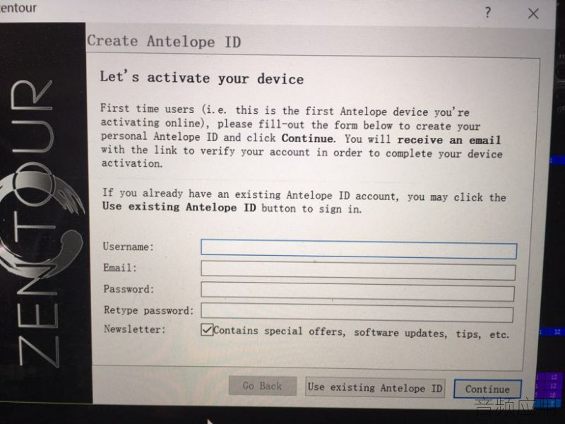Select the Password entry field

click(x=357, y=292)
